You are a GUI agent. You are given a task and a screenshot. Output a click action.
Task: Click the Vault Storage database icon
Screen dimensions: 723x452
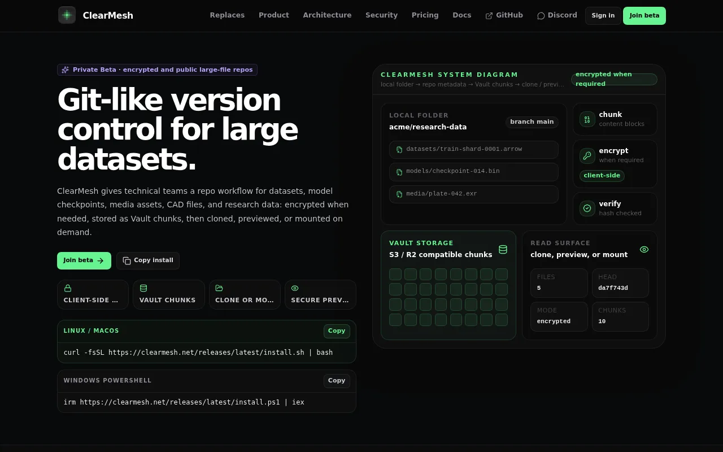coord(503,249)
